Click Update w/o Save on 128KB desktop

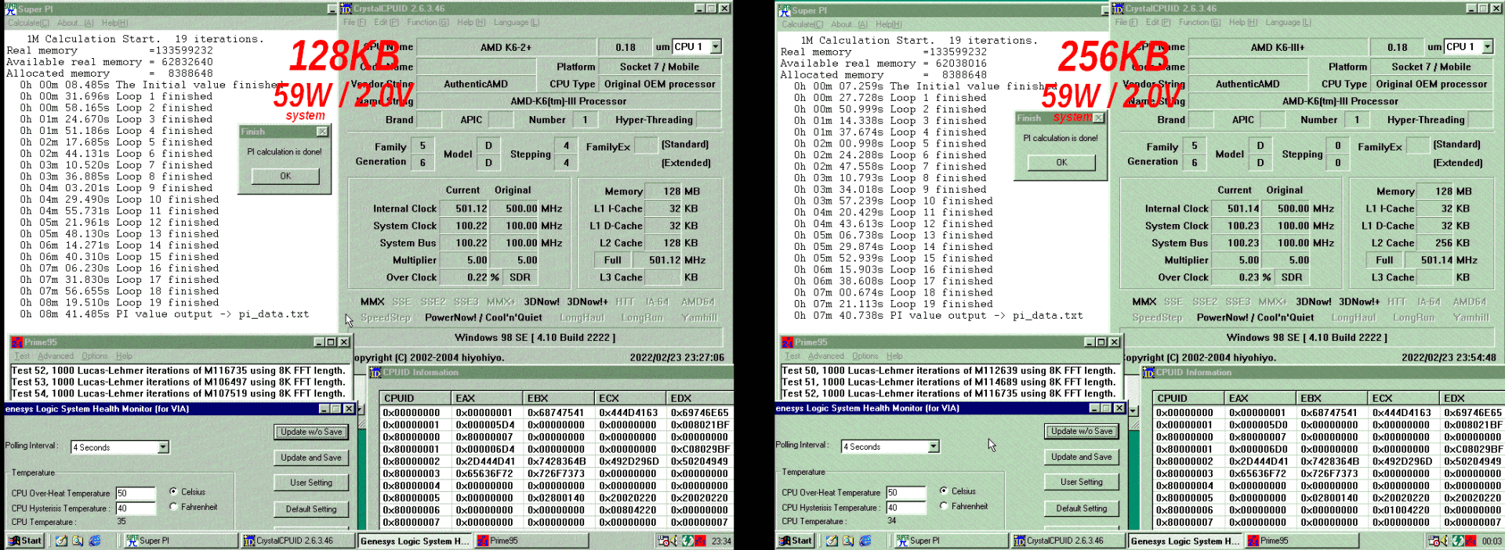(311, 432)
